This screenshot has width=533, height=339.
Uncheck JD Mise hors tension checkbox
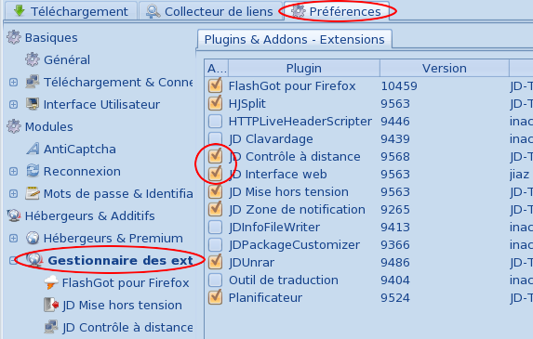(x=215, y=191)
